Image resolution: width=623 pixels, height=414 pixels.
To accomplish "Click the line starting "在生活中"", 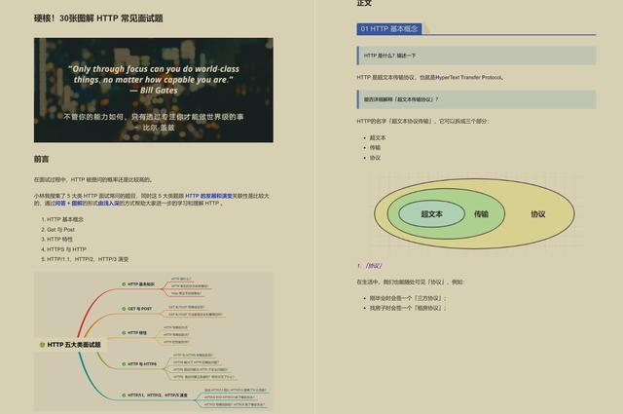I will coord(410,282).
